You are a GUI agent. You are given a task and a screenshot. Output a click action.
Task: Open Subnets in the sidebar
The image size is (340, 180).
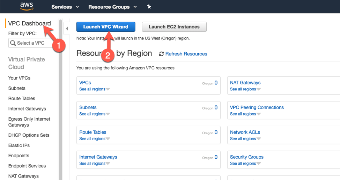[x=17, y=88]
